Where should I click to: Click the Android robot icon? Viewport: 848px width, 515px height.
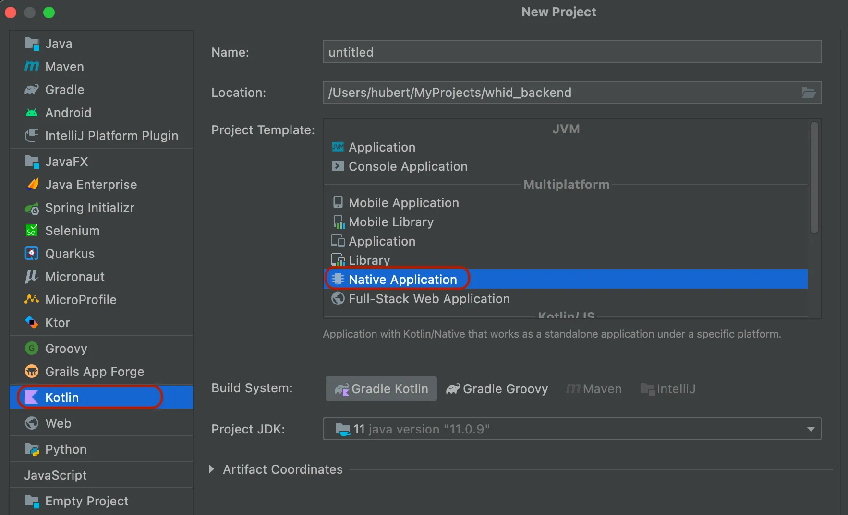coord(32,113)
